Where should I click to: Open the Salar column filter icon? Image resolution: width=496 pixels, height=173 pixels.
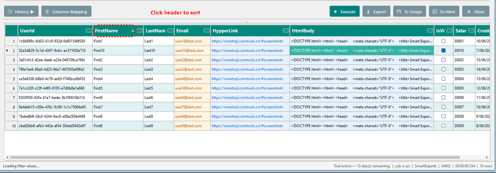click(x=472, y=31)
